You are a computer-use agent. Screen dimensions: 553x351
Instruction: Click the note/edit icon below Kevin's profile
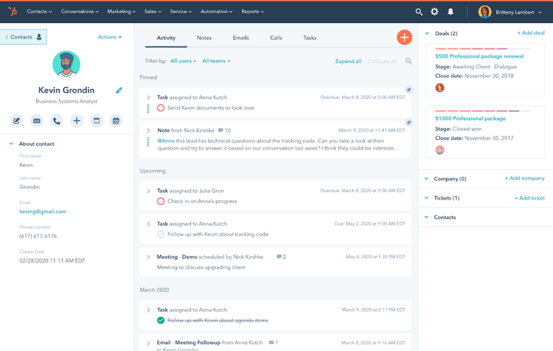click(x=17, y=121)
